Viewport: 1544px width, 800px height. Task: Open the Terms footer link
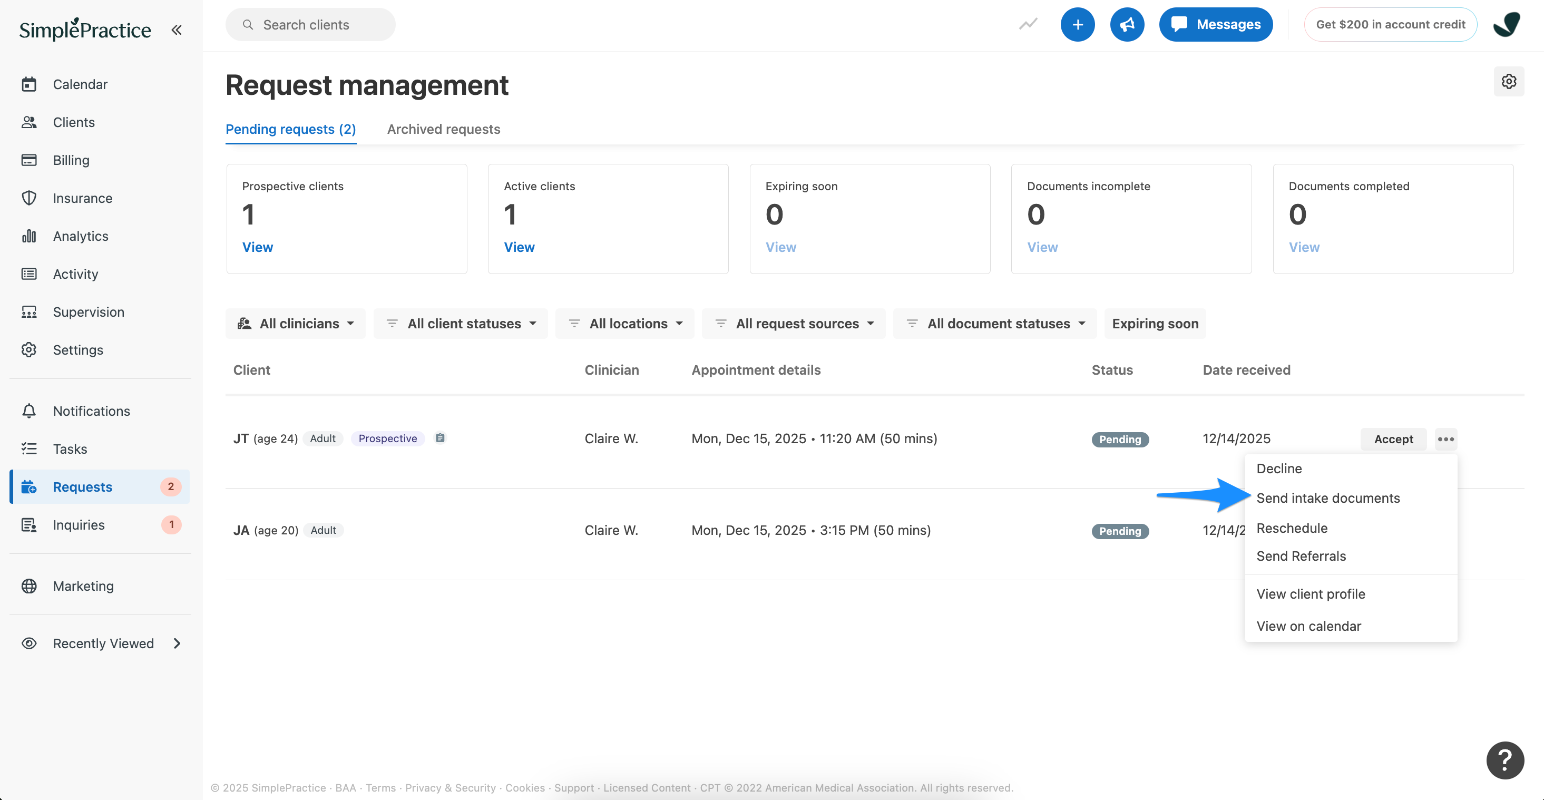tap(380, 788)
